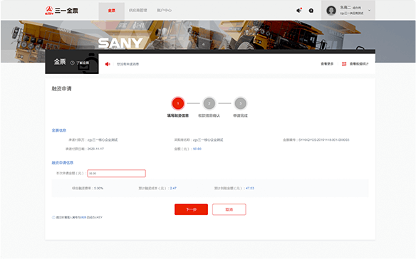416x259 pixels.
Task: Click the 查看更多 link
Action: (327, 64)
